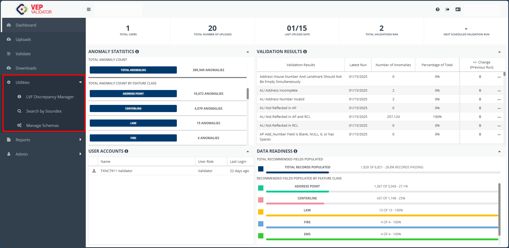
Task: Click the Data Readiness panel scrollbar
Action: (x=499, y=209)
